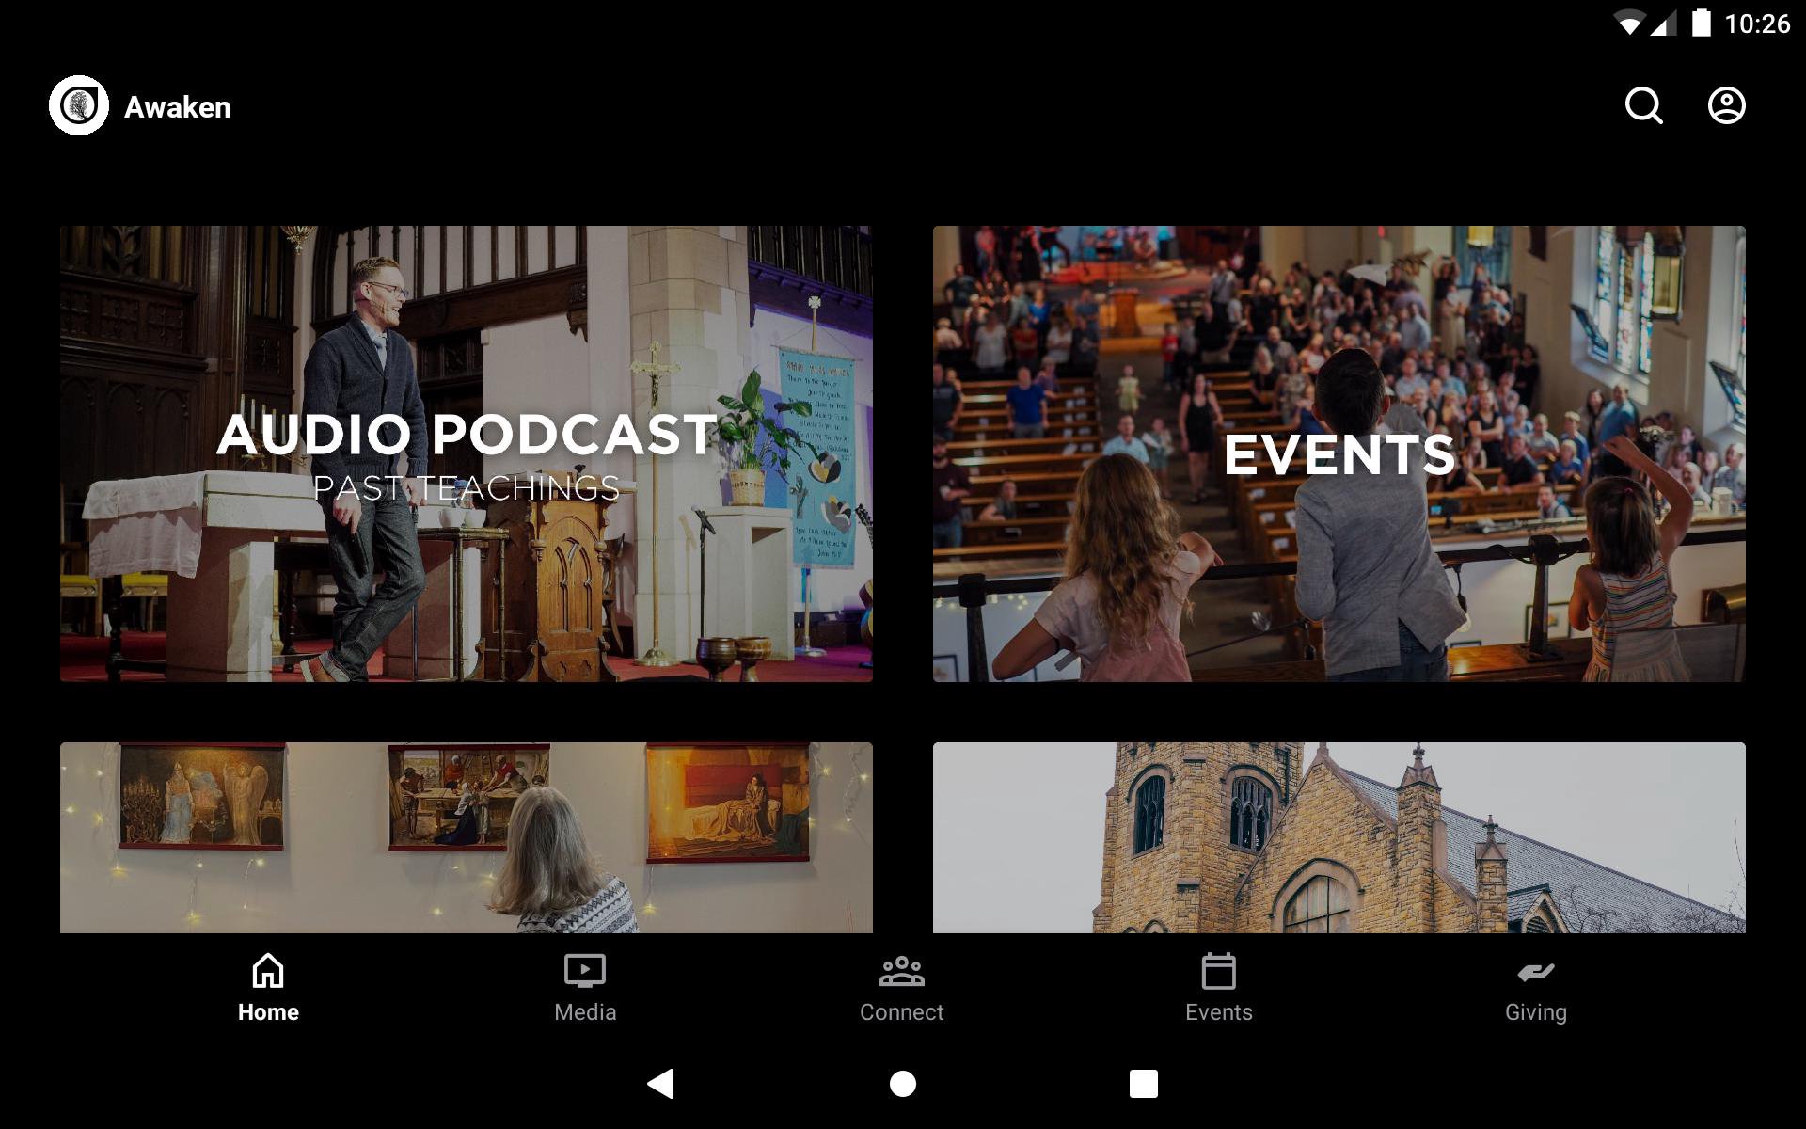The height and width of the screenshot is (1129, 1806).
Task: Tap the Connect people group icon
Action: click(x=901, y=970)
